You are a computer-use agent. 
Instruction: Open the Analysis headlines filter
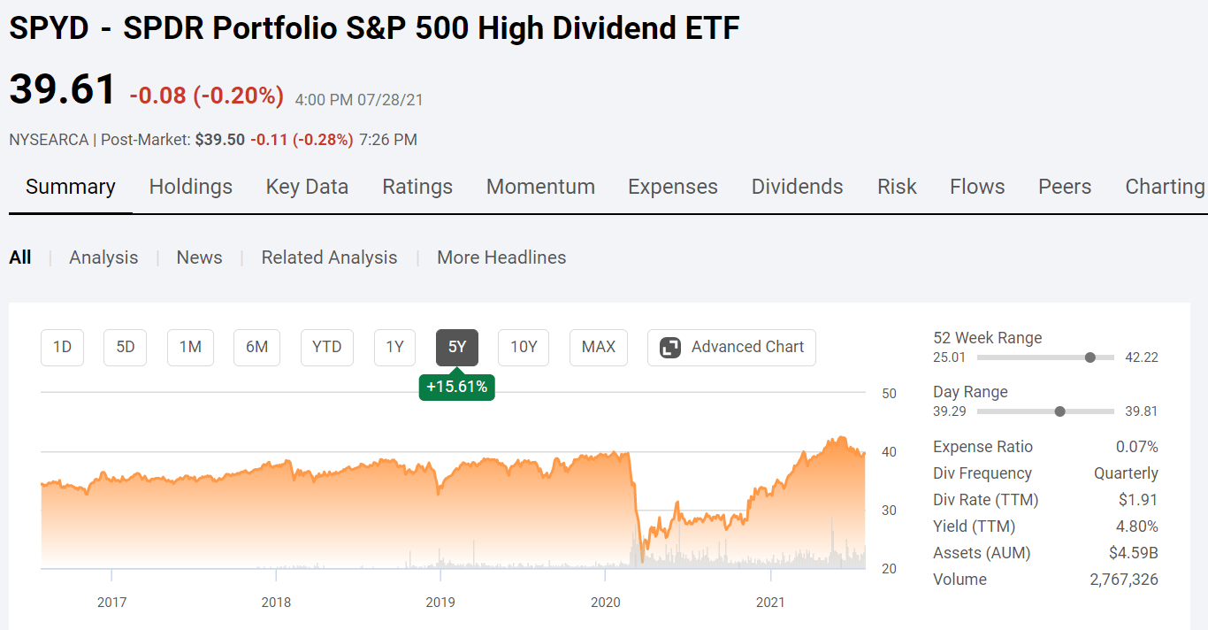click(103, 257)
